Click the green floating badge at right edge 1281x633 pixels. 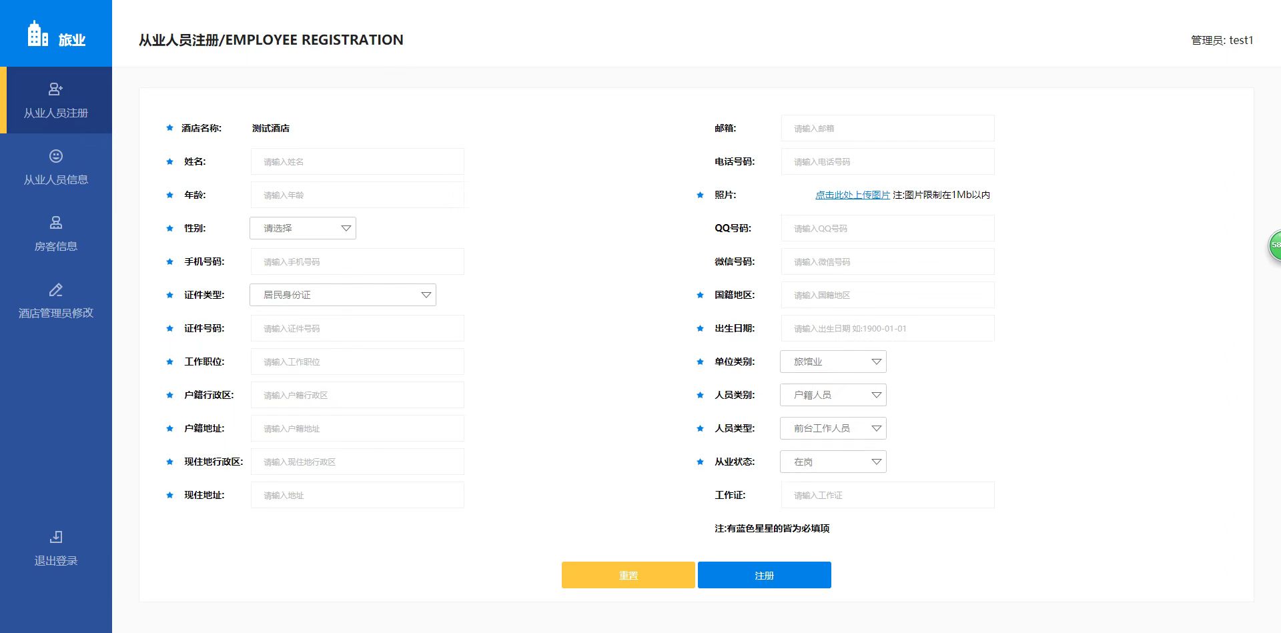point(1274,245)
